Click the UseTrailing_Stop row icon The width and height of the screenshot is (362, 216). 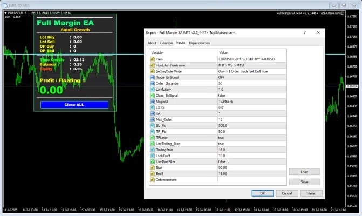(152, 144)
